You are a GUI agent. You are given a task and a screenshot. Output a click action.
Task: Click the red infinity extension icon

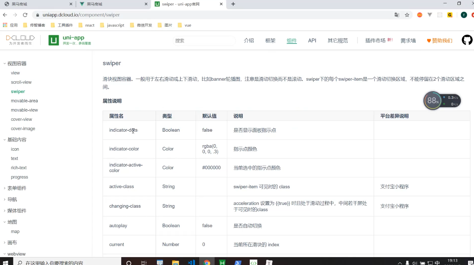tap(419, 15)
